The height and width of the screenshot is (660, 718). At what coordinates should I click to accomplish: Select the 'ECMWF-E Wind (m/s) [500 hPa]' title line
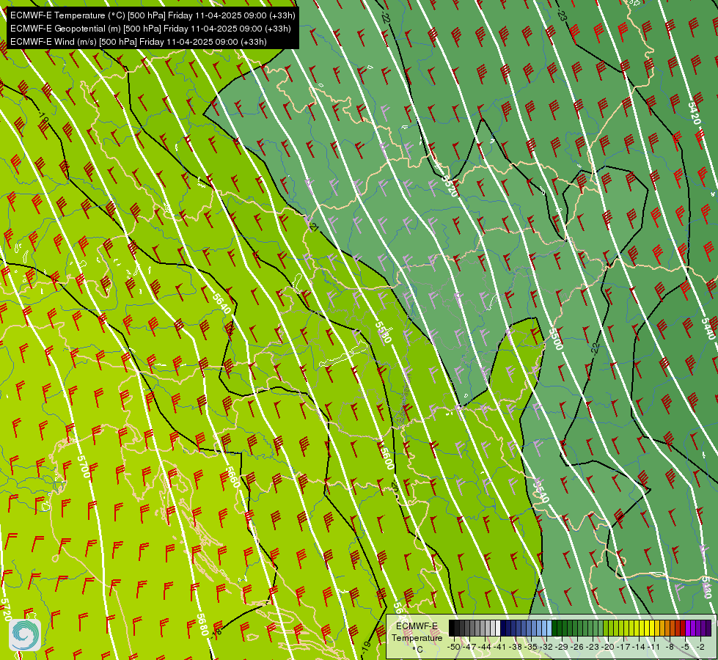pyautogui.click(x=139, y=42)
